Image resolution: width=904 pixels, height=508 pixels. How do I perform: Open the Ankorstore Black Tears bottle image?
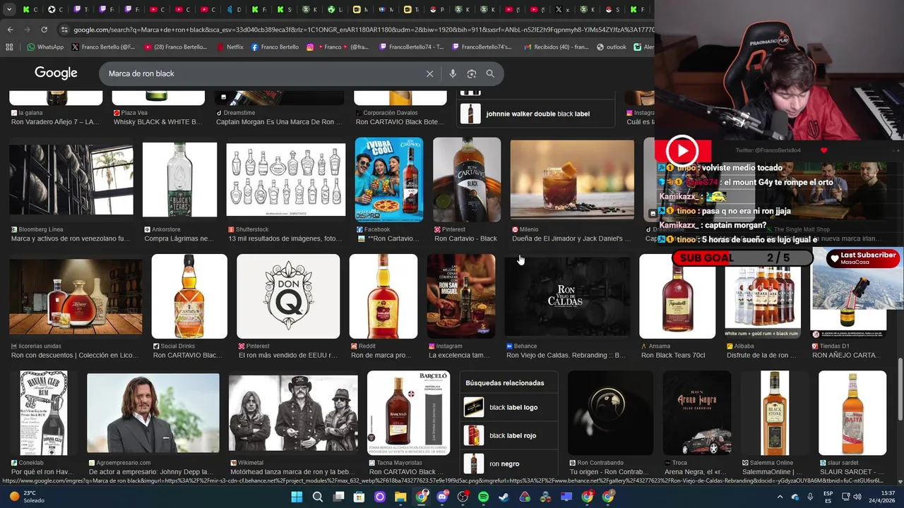point(180,179)
